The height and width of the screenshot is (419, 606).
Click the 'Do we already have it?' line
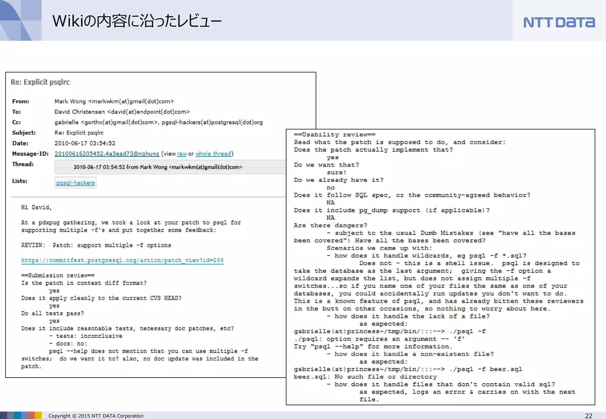click(x=339, y=180)
